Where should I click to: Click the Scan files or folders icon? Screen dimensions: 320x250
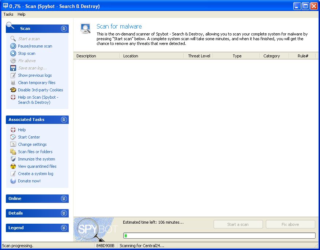13,152
